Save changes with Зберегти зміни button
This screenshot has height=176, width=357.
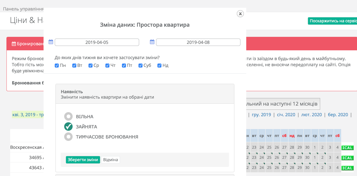pos(83,160)
